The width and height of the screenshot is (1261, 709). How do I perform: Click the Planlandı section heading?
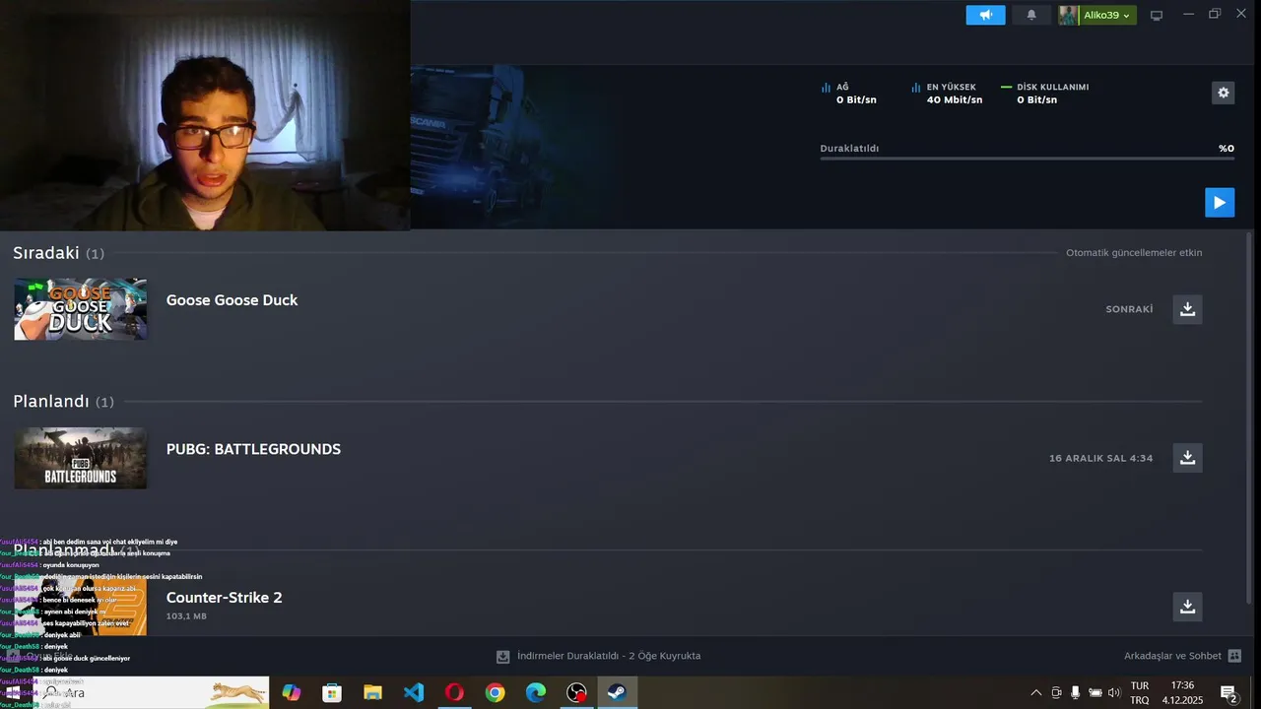[x=50, y=402]
